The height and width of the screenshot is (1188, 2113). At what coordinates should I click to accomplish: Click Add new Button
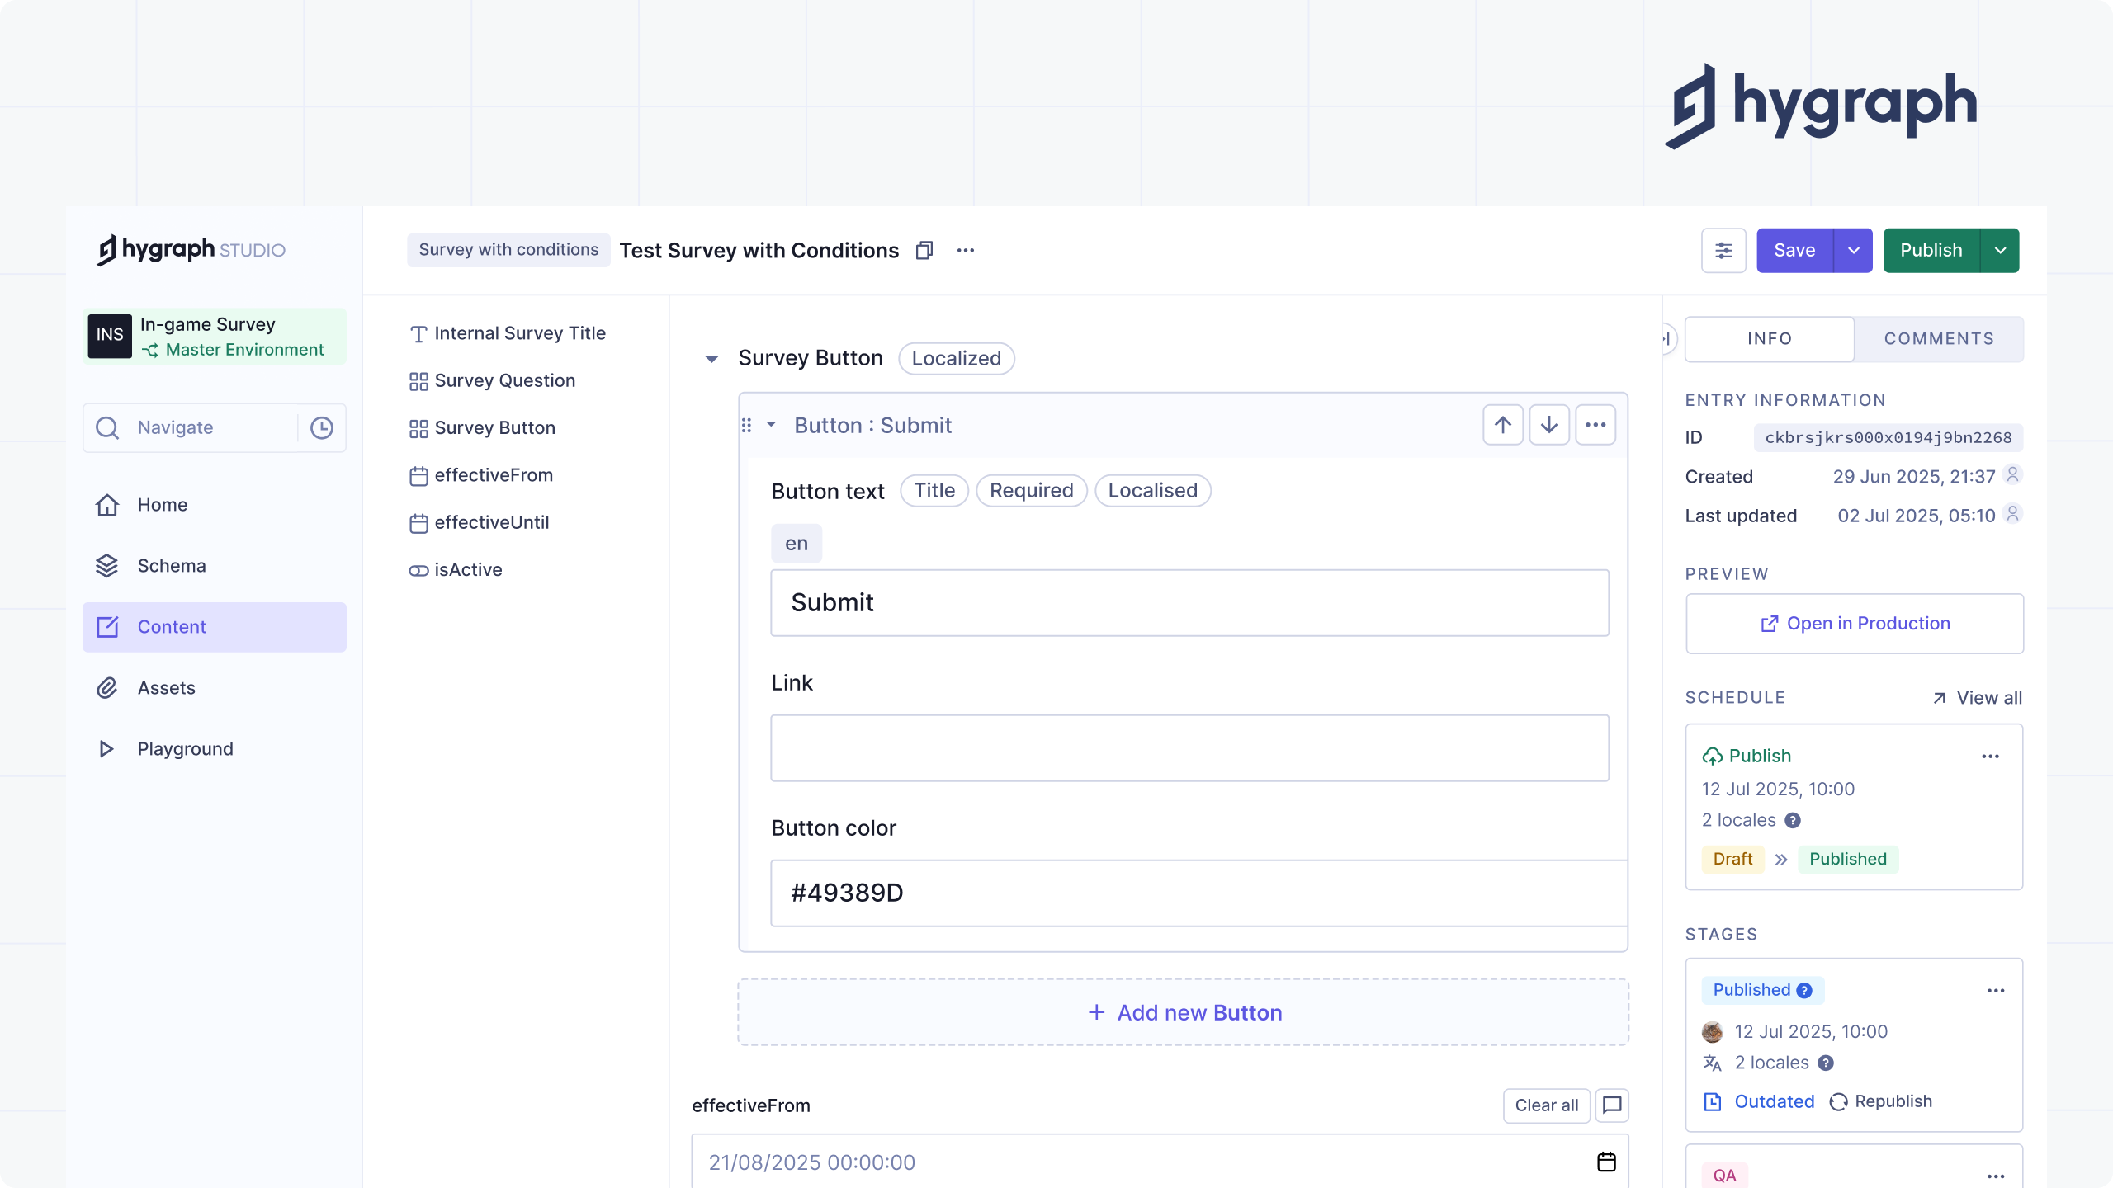pos(1184,1012)
